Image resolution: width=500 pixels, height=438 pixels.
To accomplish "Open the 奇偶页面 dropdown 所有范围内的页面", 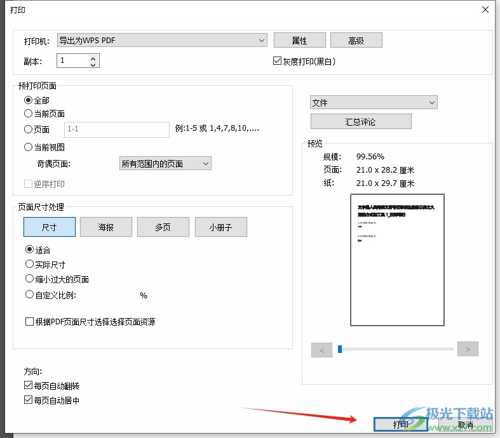I will (x=165, y=163).
